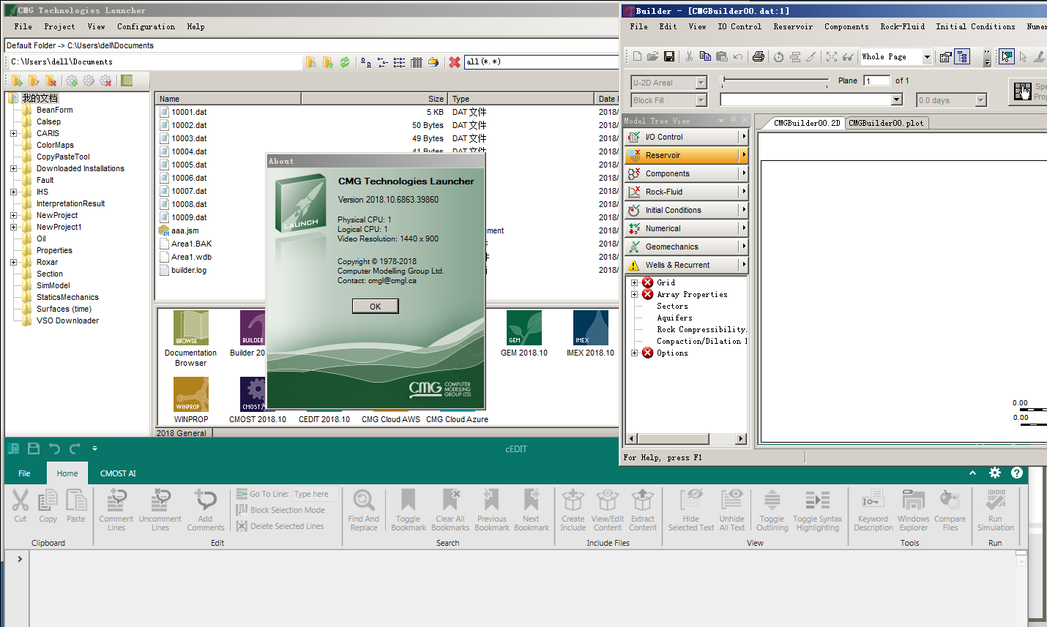This screenshot has width=1047, height=627.
Task: Expand the CARIS folder in Launcher tree
Action: 13,133
